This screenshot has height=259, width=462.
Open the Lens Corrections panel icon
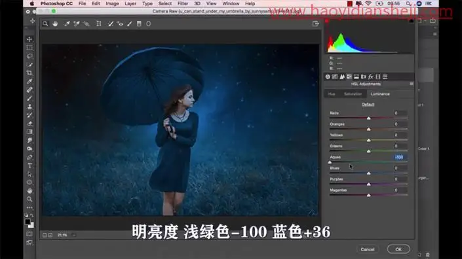coord(363,77)
